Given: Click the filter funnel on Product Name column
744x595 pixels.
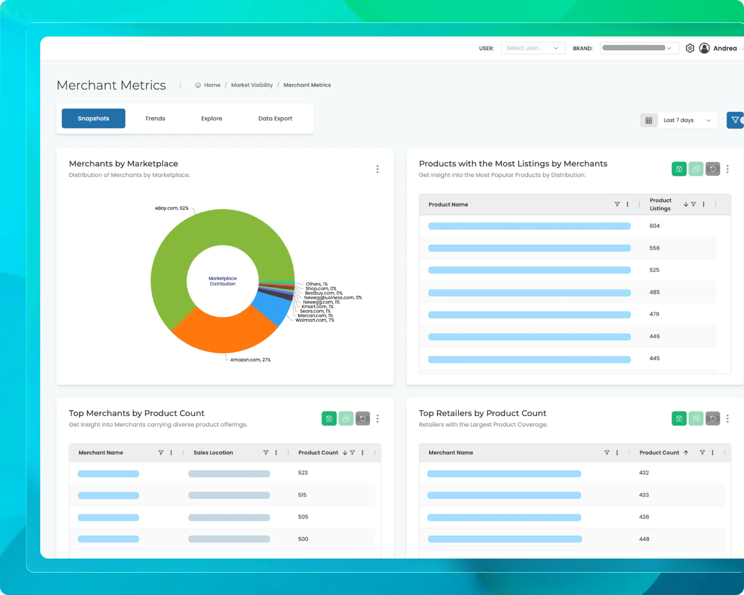Looking at the screenshot, I should (617, 204).
